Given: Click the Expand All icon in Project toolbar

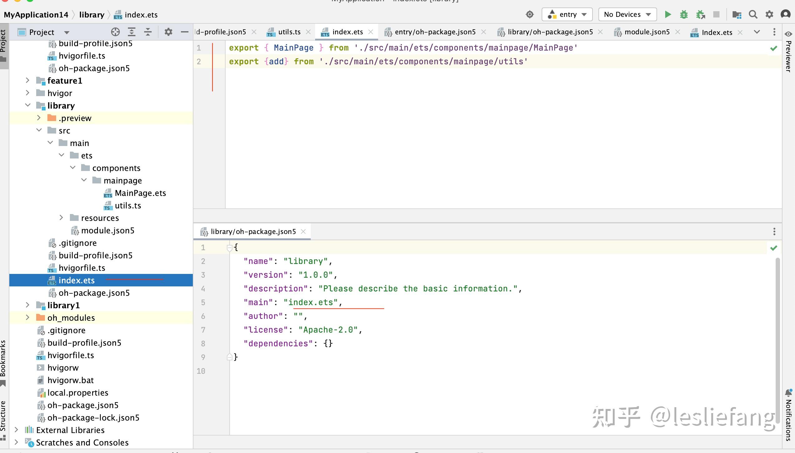Looking at the screenshot, I should coord(132,32).
